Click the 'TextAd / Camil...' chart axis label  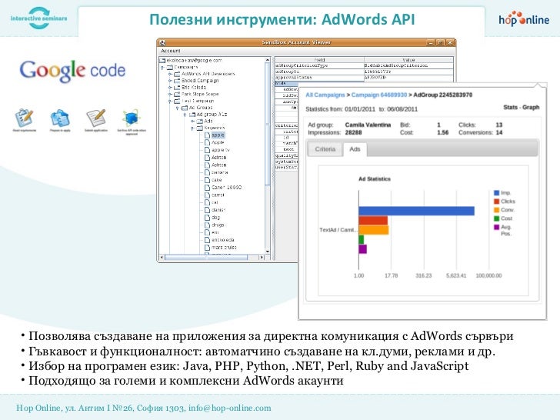coord(338,230)
